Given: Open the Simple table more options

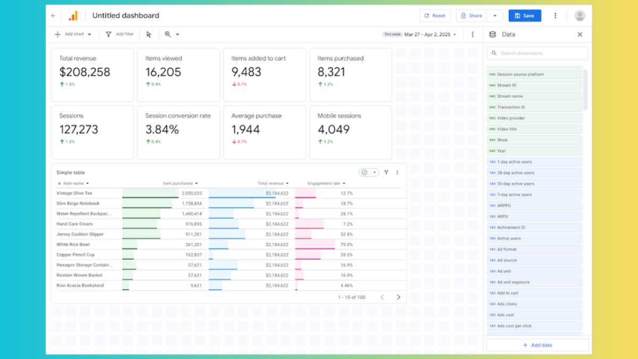Looking at the screenshot, I should coord(397,172).
